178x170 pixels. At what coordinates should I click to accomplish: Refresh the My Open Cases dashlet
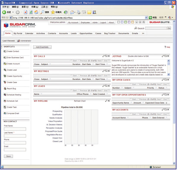coord(166,80)
